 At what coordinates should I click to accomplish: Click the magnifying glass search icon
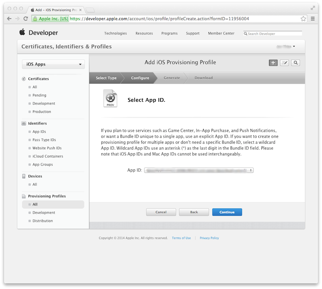point(295,62)
